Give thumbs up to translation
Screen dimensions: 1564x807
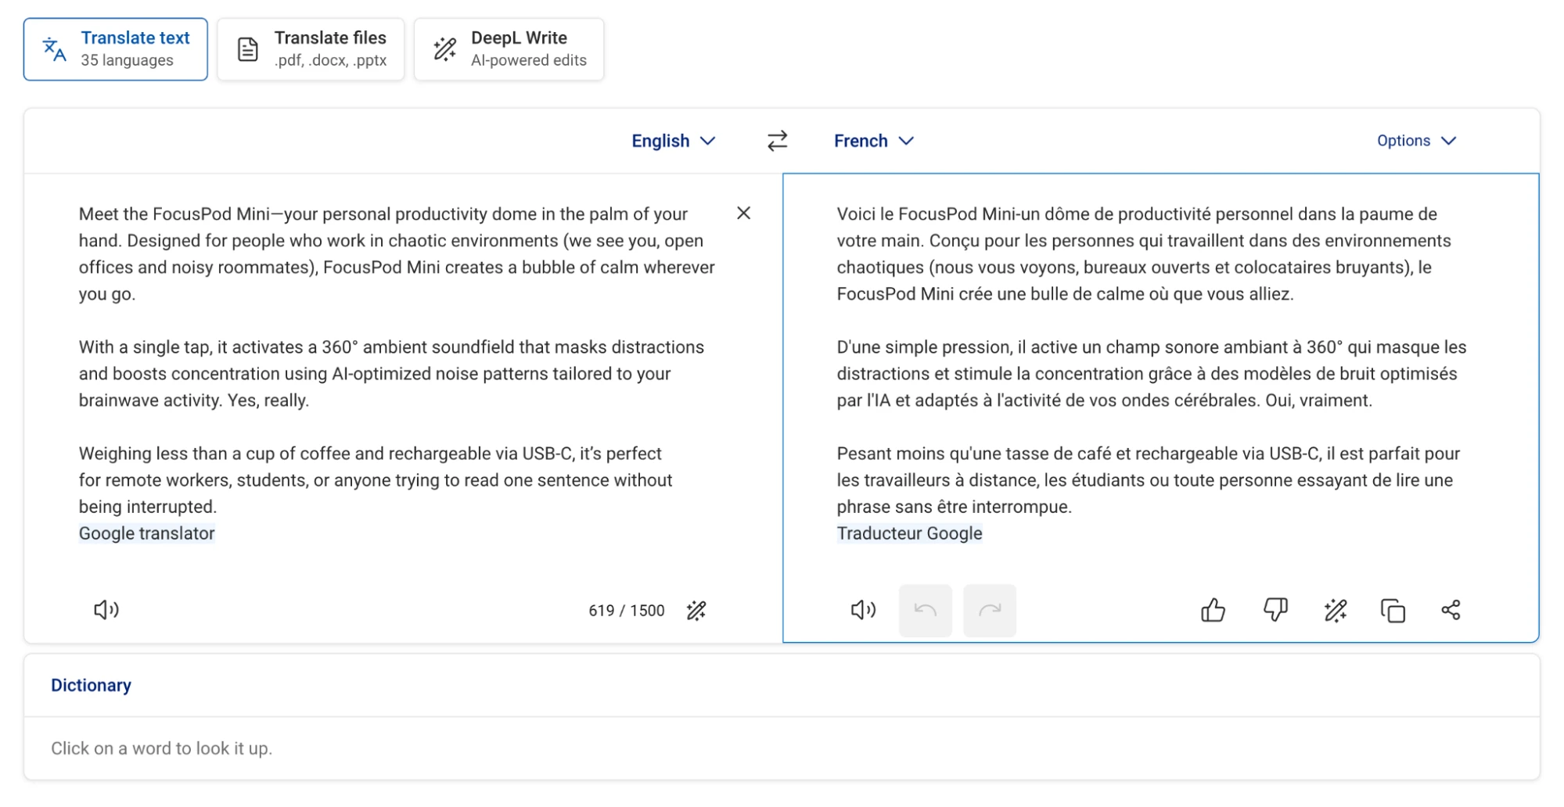pos(1213,610)
